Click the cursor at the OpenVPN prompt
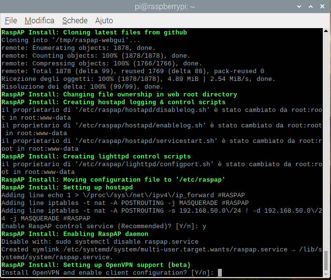Image resolution: width=331 pixels, height=280 pixels. [x=220, y=273]
